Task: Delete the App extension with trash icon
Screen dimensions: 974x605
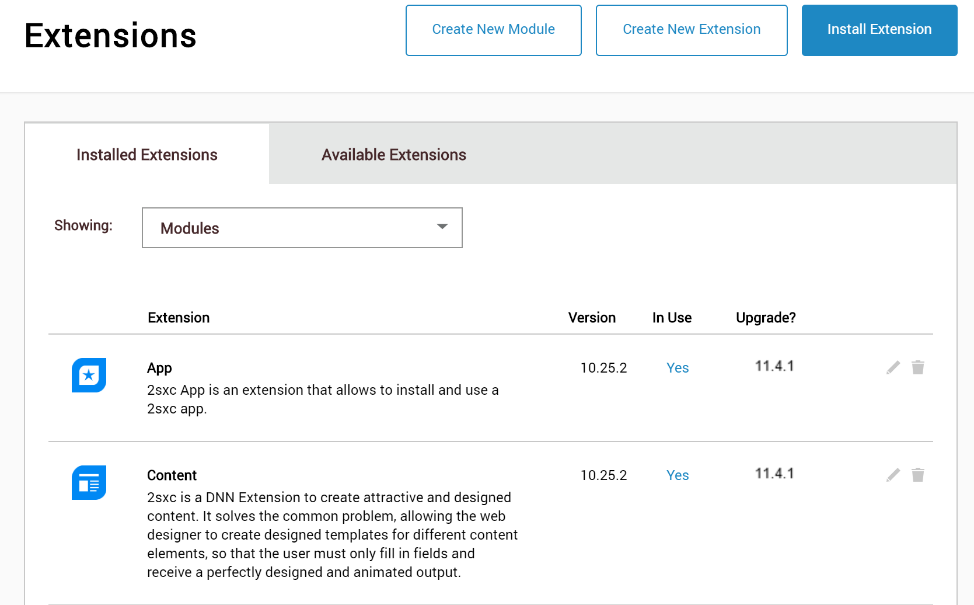Action: click(x=918, y=367)
